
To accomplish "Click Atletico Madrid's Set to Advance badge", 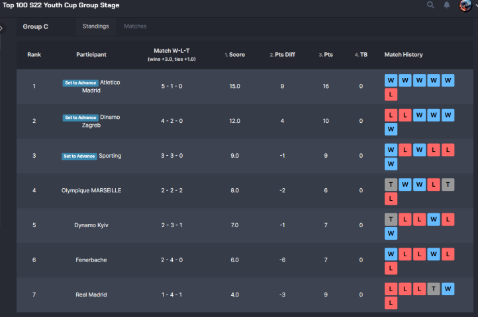I will pos(80,83).
